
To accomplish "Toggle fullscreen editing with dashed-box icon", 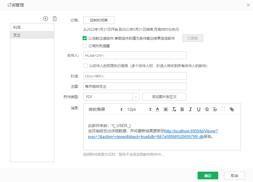I will [223, 109].
